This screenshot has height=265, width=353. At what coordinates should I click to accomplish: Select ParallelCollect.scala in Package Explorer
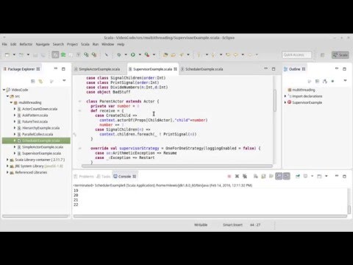[x=38, y=134]
